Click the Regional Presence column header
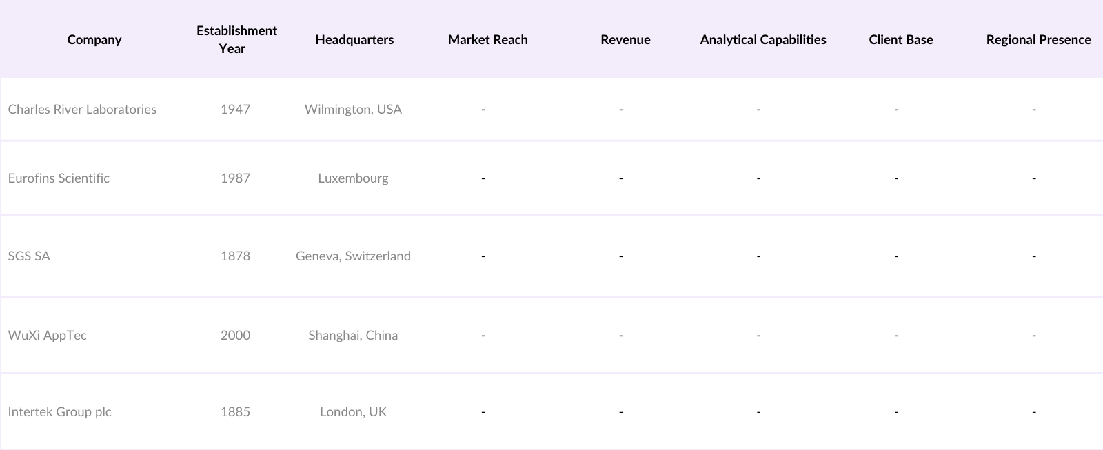The width and height of the screenshot is (1103, 450). [1038, 39]
